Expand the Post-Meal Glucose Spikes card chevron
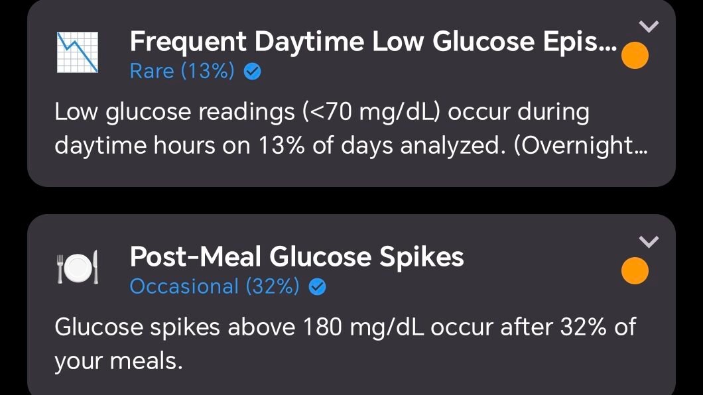The height and width of the screenshot is (395, 703). pyautogui.click(x=650, y=242)
